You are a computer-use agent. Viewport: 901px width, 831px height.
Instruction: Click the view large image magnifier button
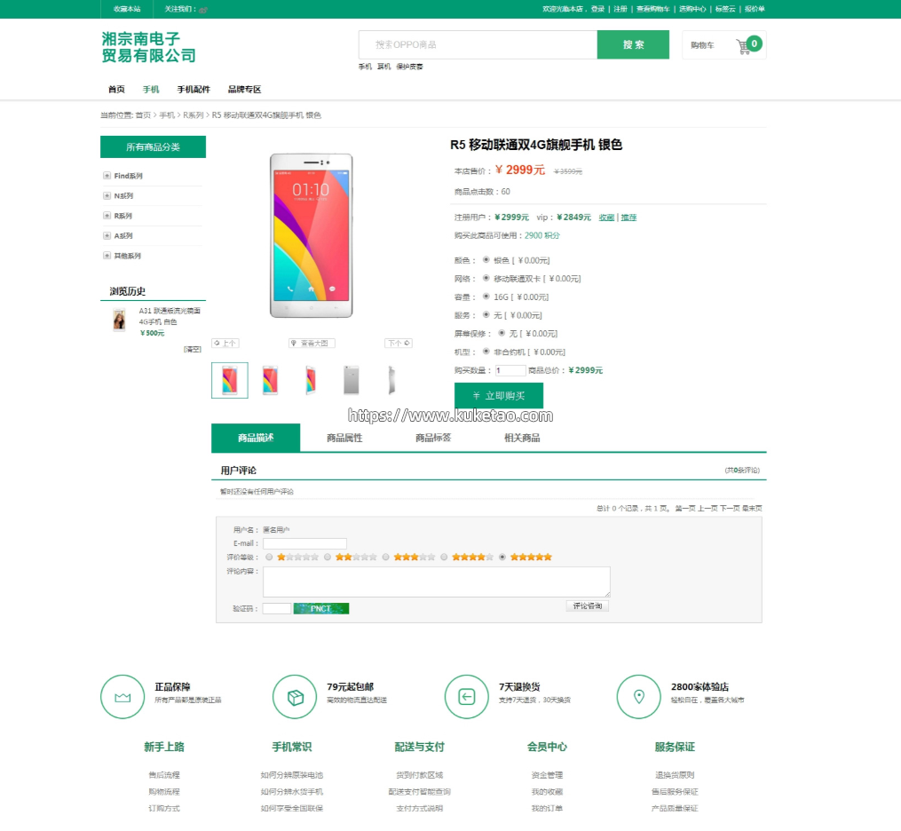[x=312, y=343]
